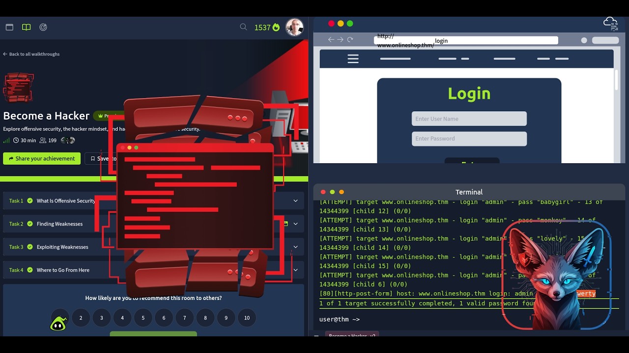Image resolution: width=629 pixels, height=353 pixels.
Task: Click the mock browser forward arrow
Action: (340, 40)
